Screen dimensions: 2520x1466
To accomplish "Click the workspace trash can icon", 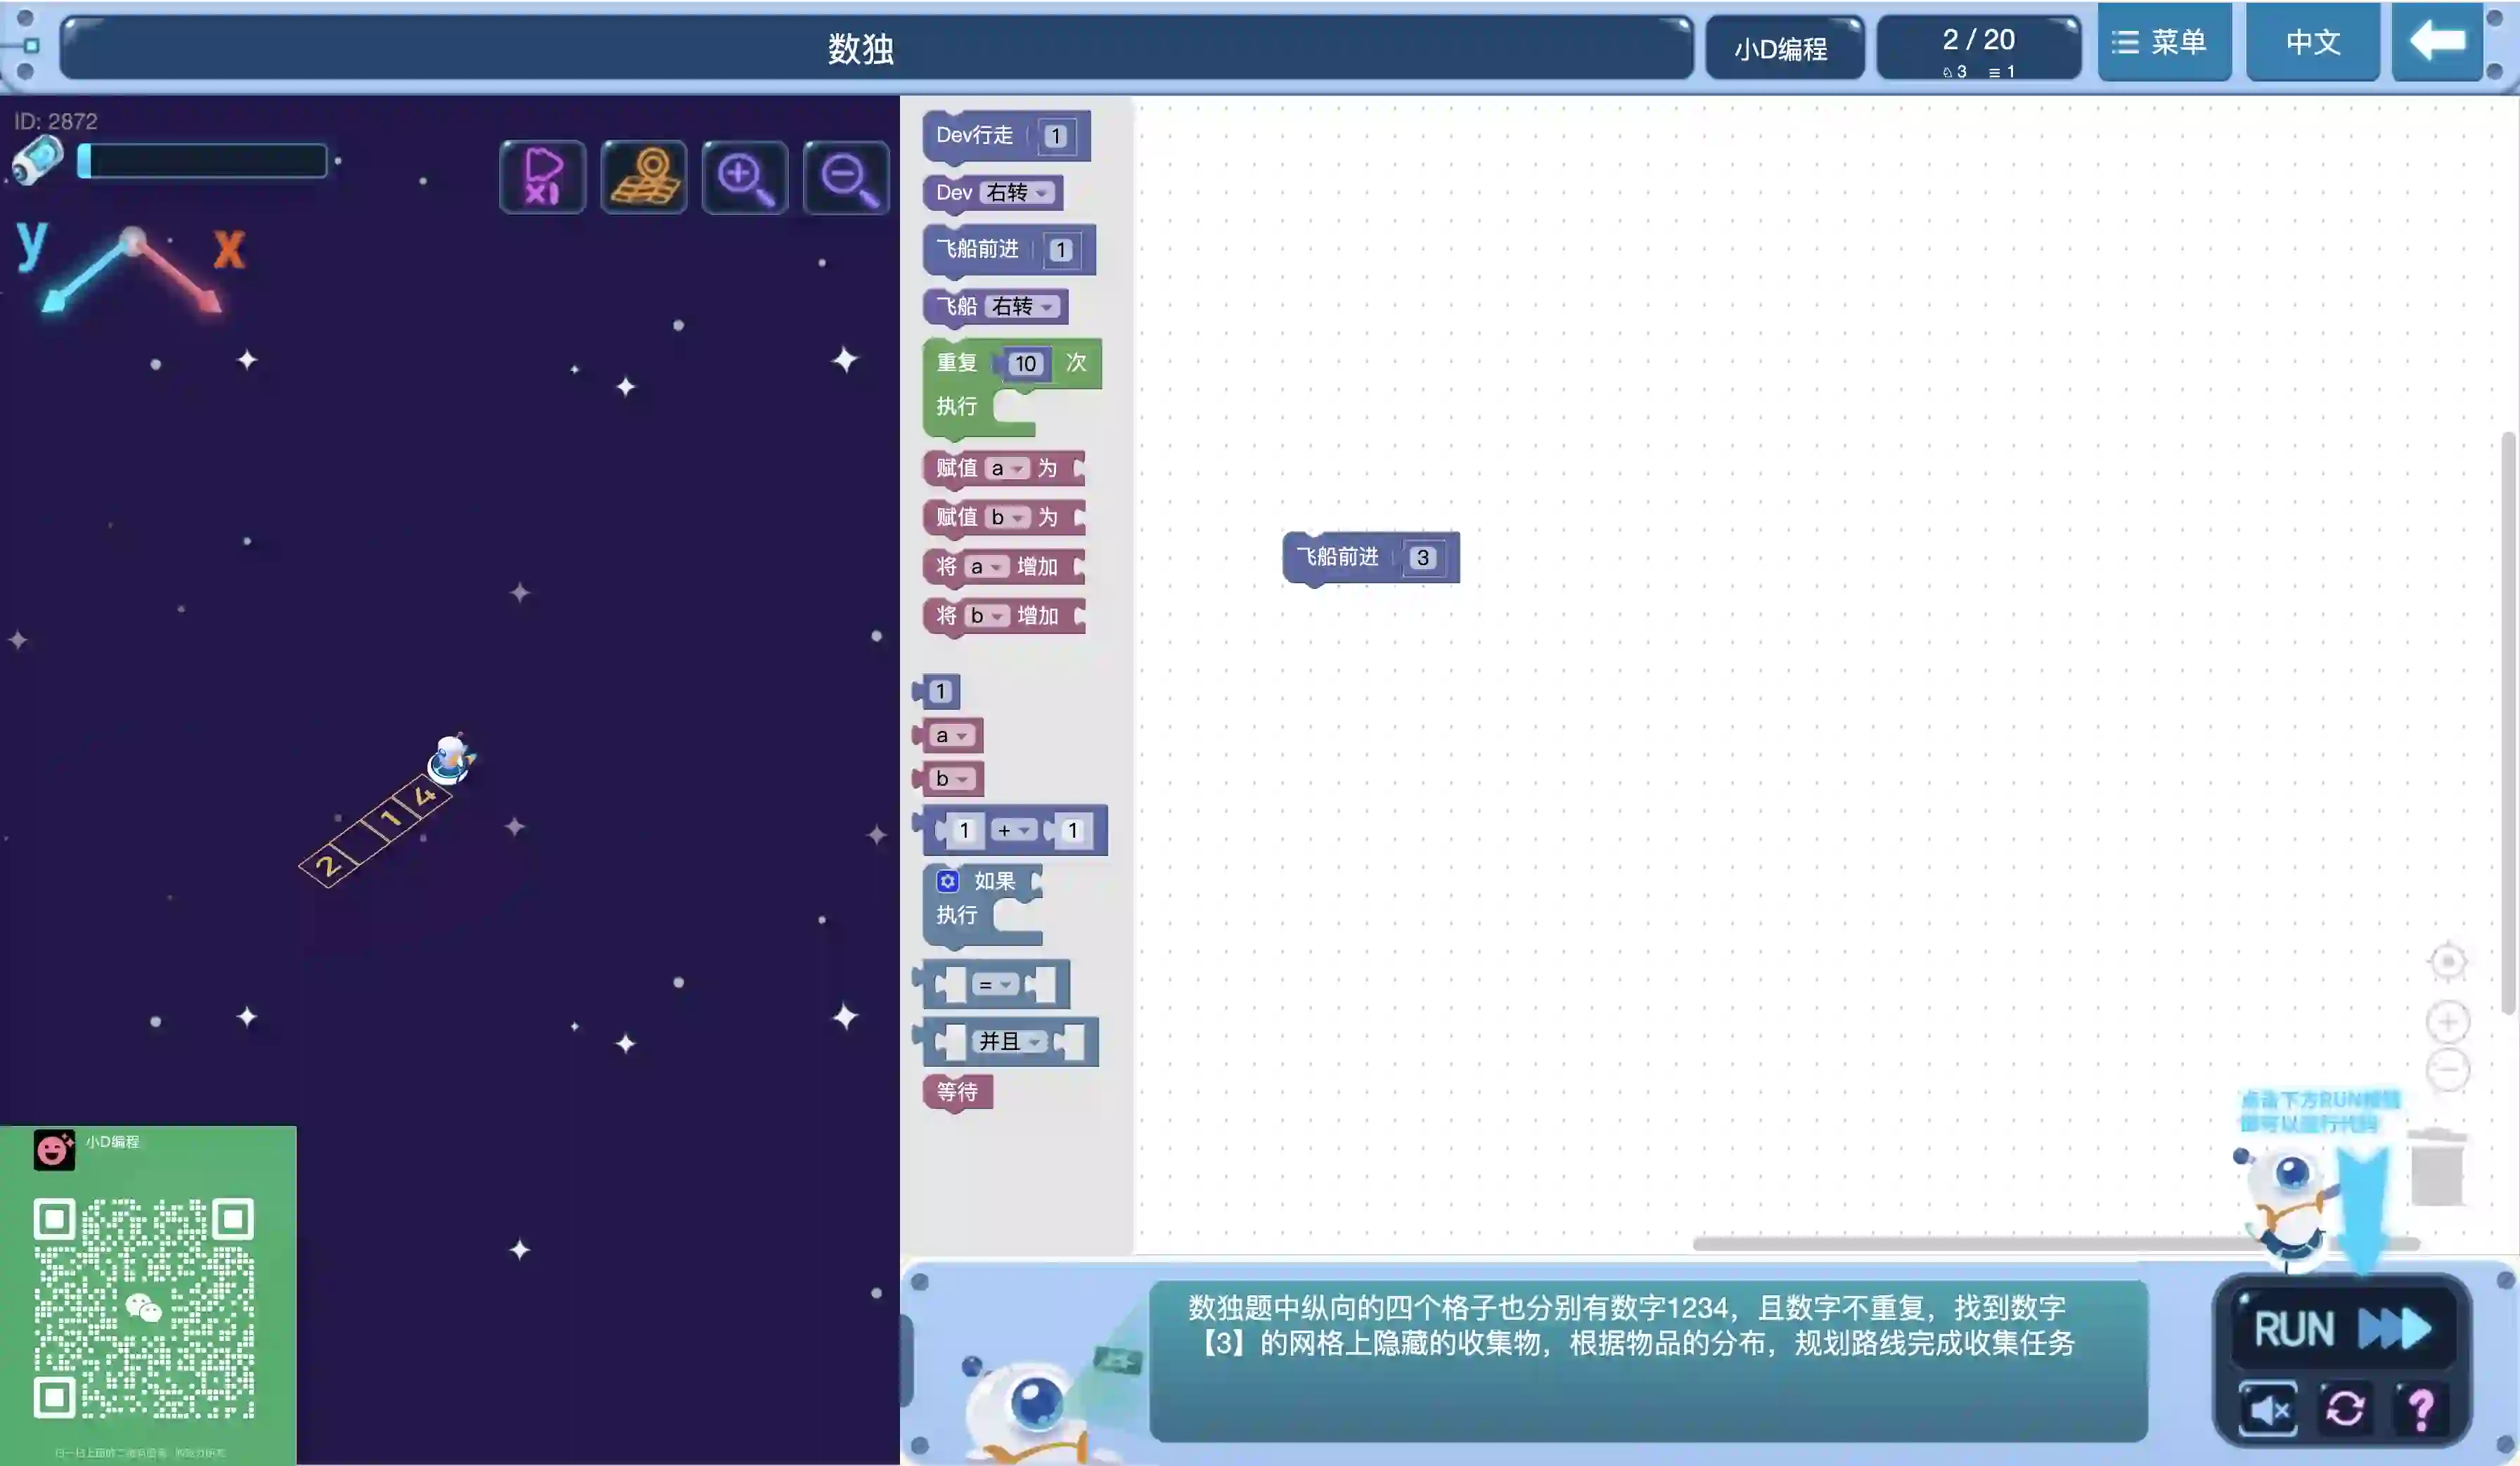I will point(2436,1168).
